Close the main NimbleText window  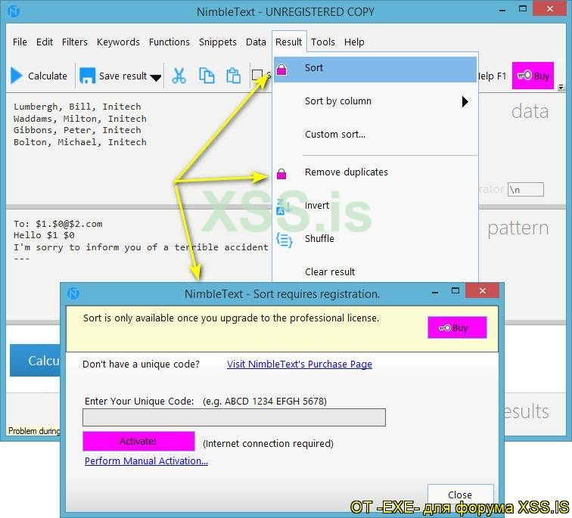(x=550, y=8)
